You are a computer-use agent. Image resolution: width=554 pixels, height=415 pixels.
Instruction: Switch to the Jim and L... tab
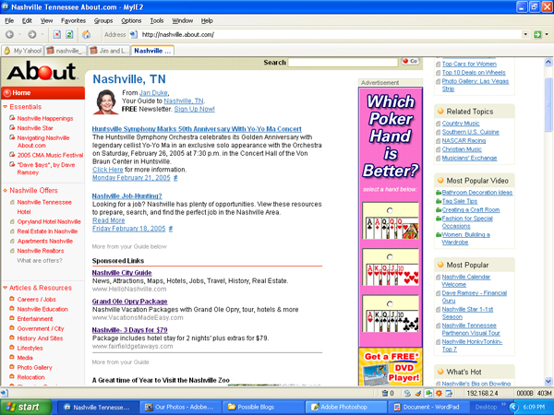click(109, 51)
